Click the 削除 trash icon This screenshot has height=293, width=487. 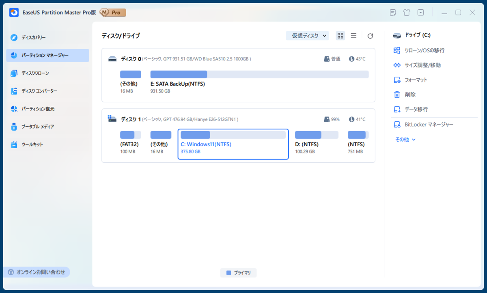pyautogui.click(x=397, y=95)
